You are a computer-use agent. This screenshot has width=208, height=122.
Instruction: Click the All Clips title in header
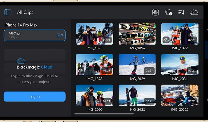[25, 12]
